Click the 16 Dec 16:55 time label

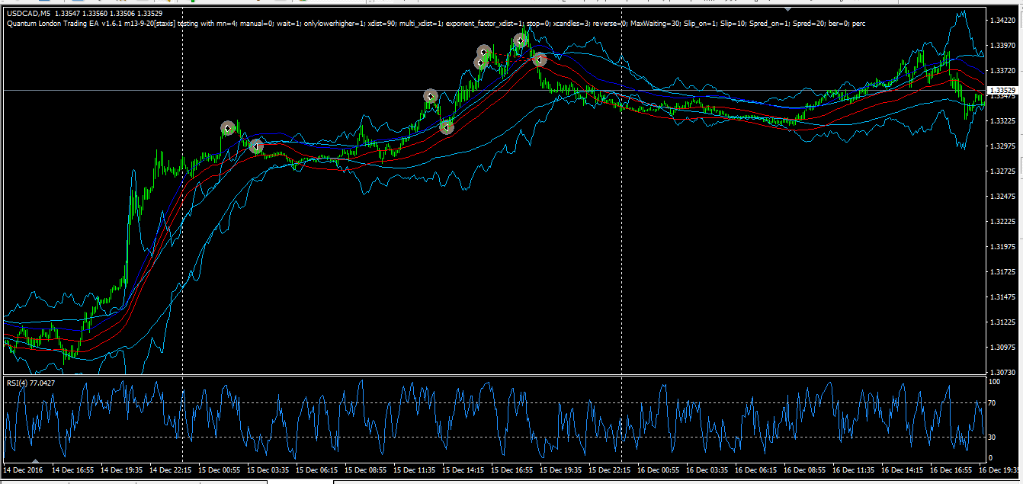click(950, 471)
